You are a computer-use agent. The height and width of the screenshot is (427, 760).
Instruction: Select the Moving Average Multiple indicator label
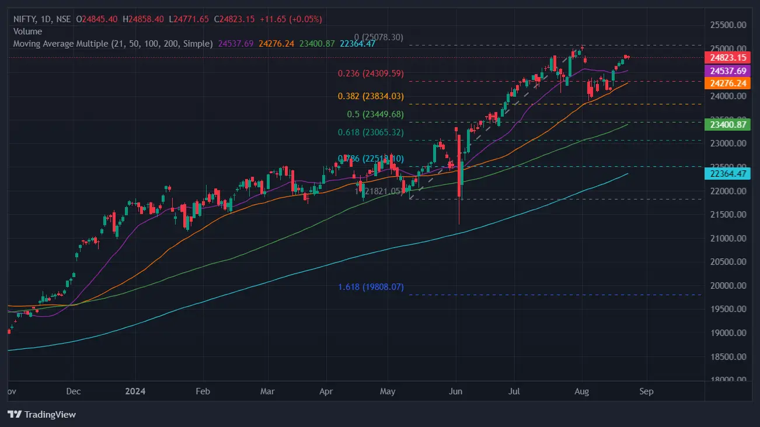tap(113, 44)
